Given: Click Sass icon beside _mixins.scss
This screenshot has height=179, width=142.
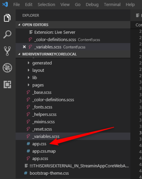Looking at the screenshot, I should [28, 122].
